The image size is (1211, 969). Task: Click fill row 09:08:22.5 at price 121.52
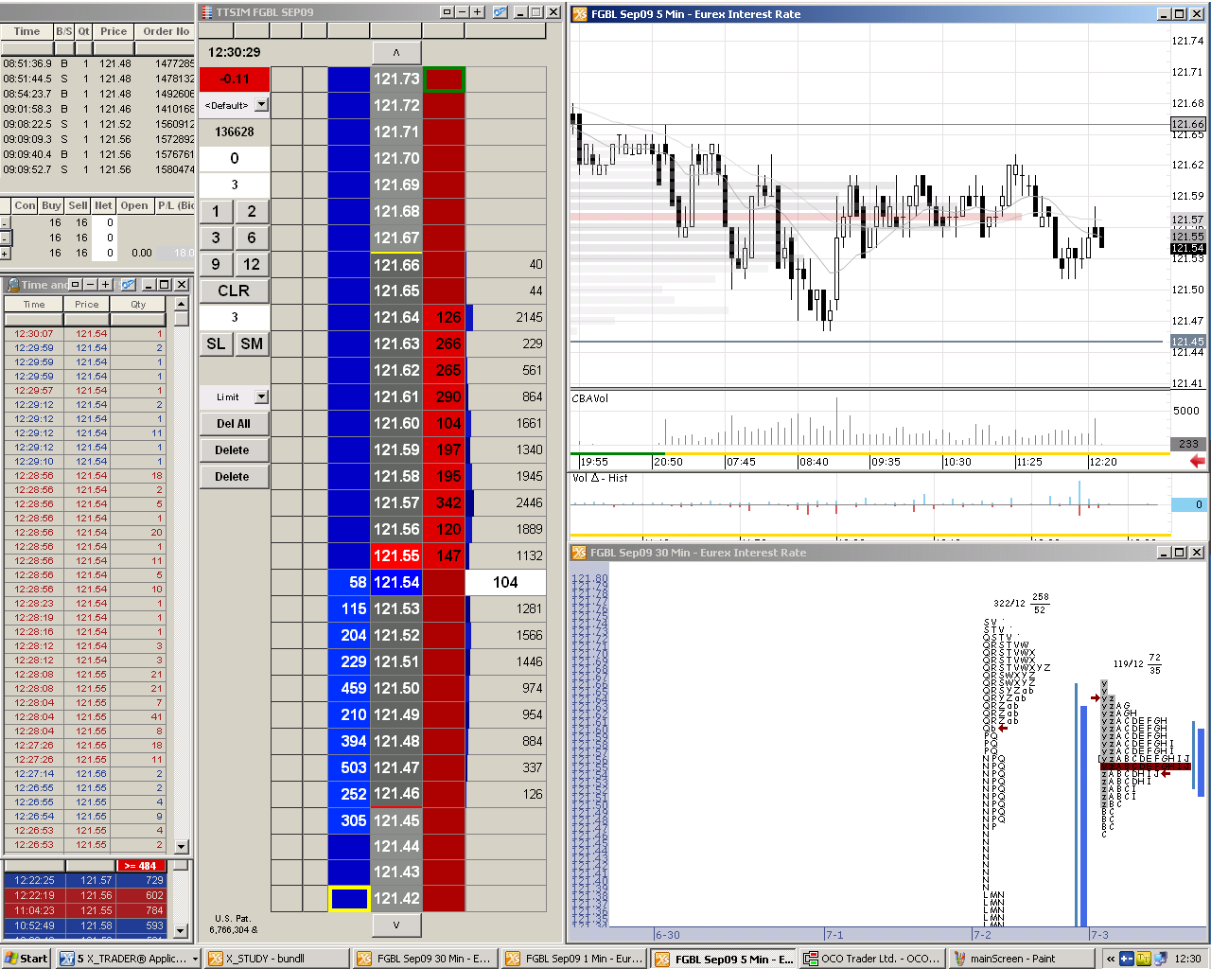click(97, 124)
